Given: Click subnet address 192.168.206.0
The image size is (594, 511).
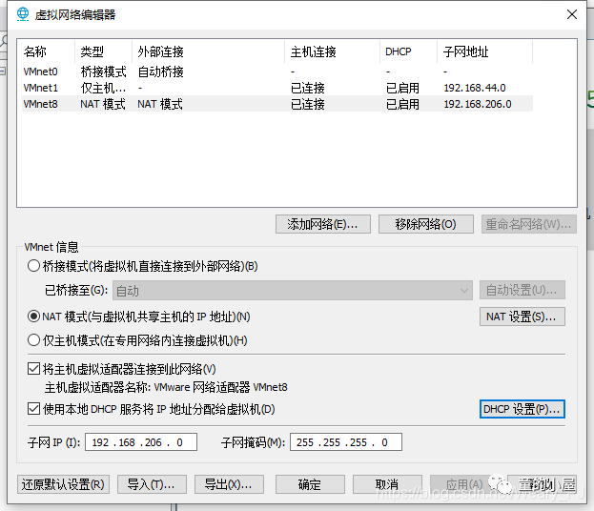Looking at the screenshot, I should coord(478,104).
